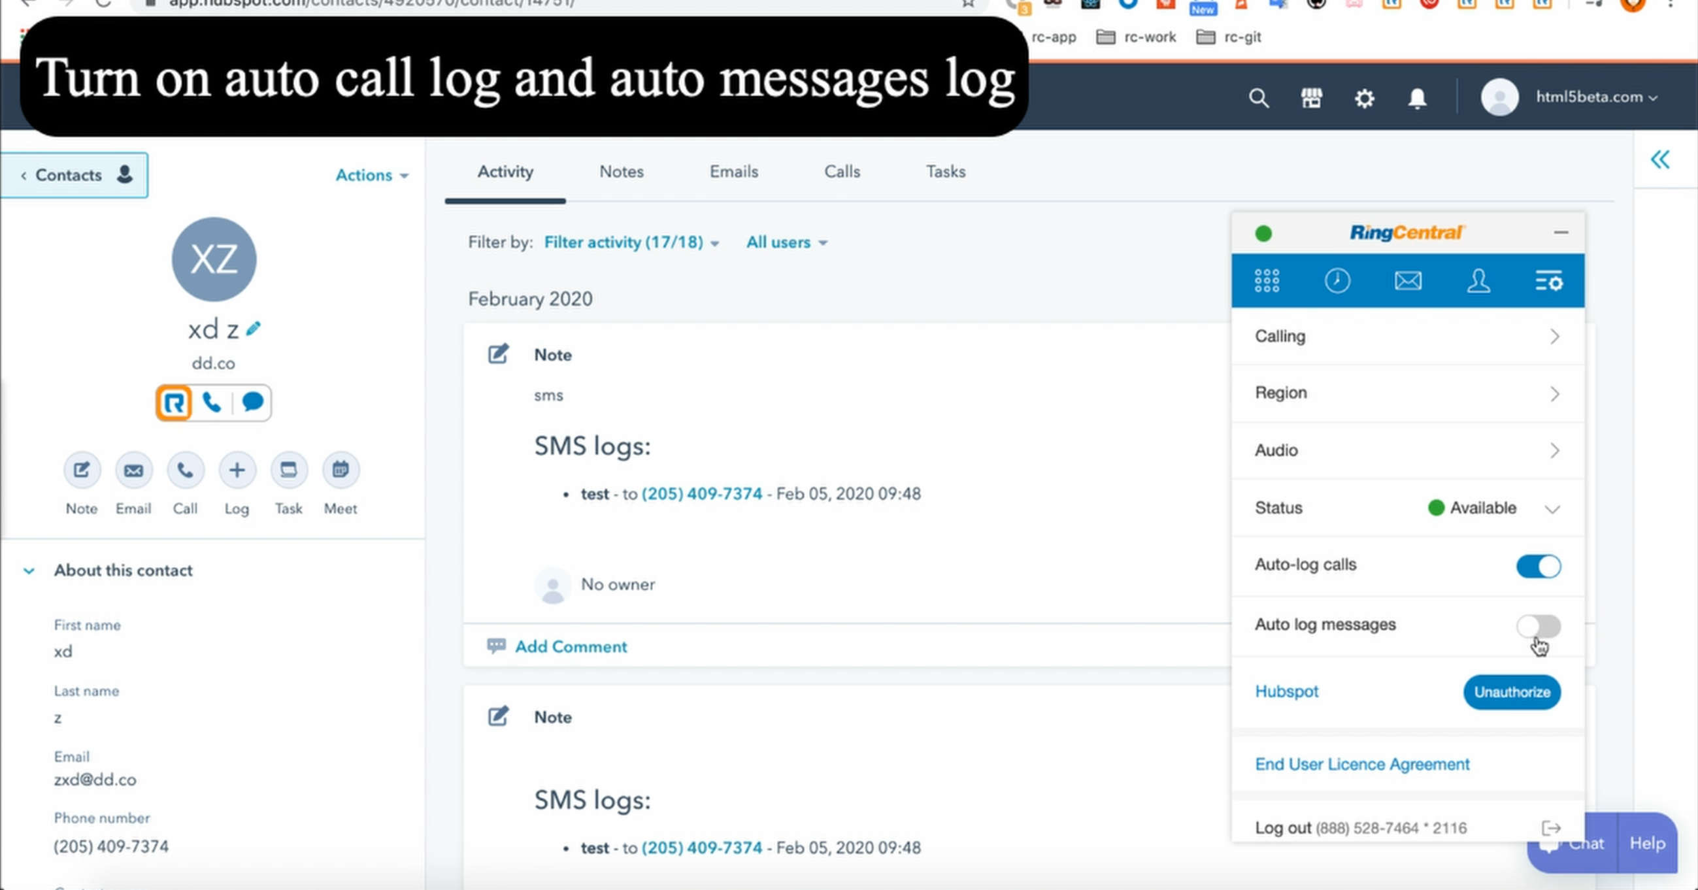Enable Auto log messages toggle
1698x890 pixels.
tap(1539, 624)
